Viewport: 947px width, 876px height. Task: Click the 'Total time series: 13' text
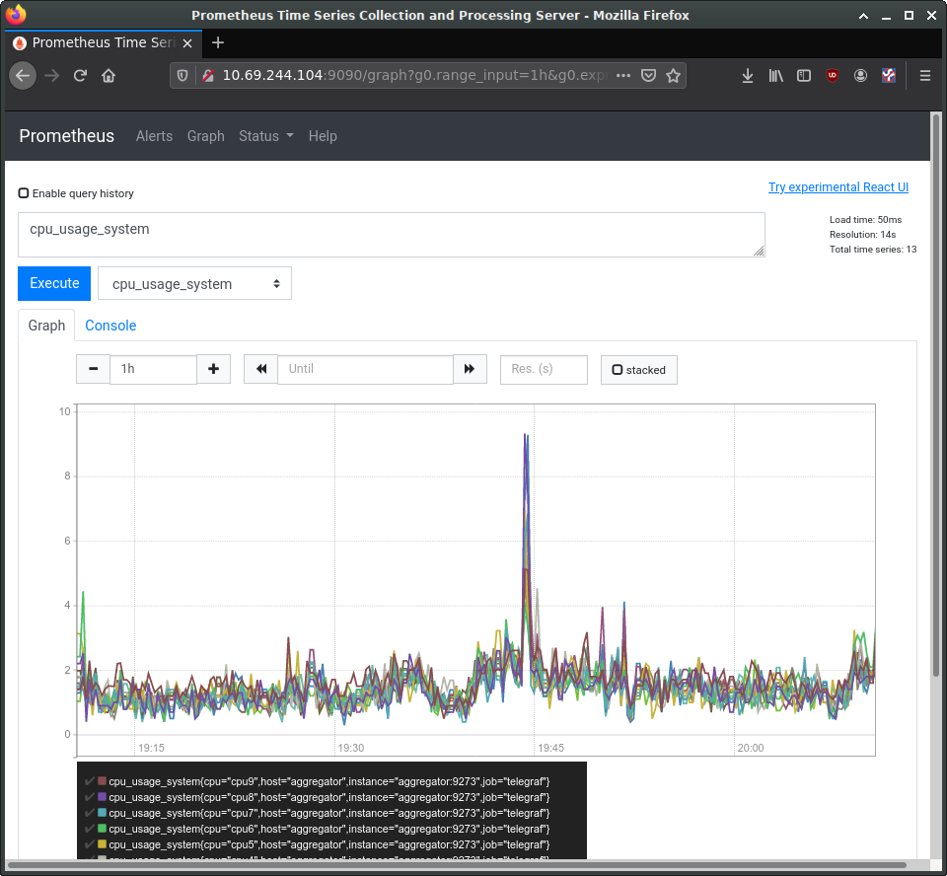(873, 249)
